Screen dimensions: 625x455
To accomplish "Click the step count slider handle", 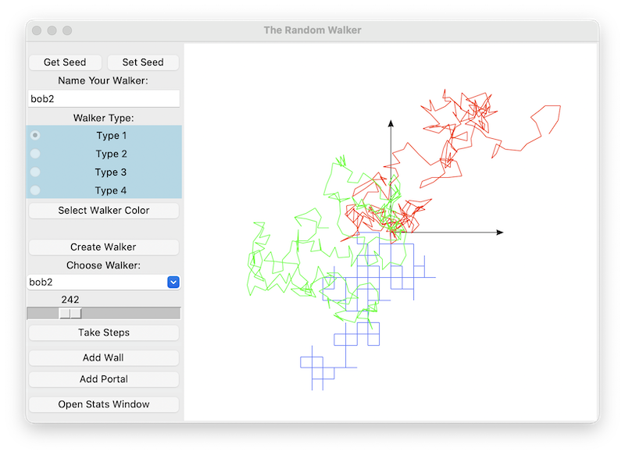I will click(70, 313).
